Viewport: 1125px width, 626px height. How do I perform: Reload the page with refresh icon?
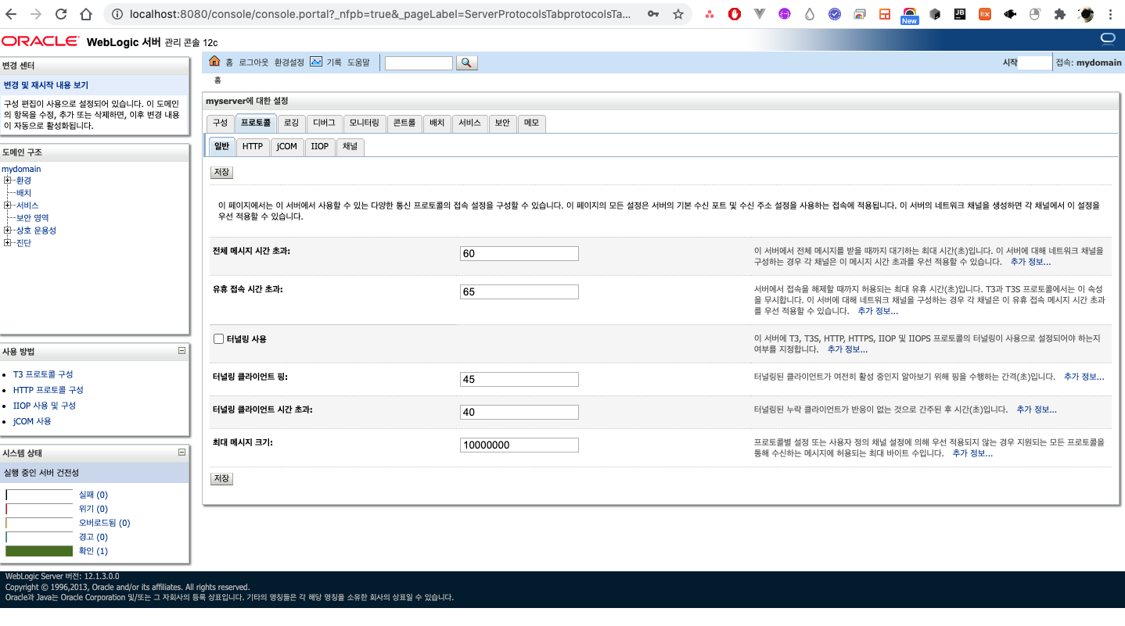pyautogui.click(x=62, y=14)
